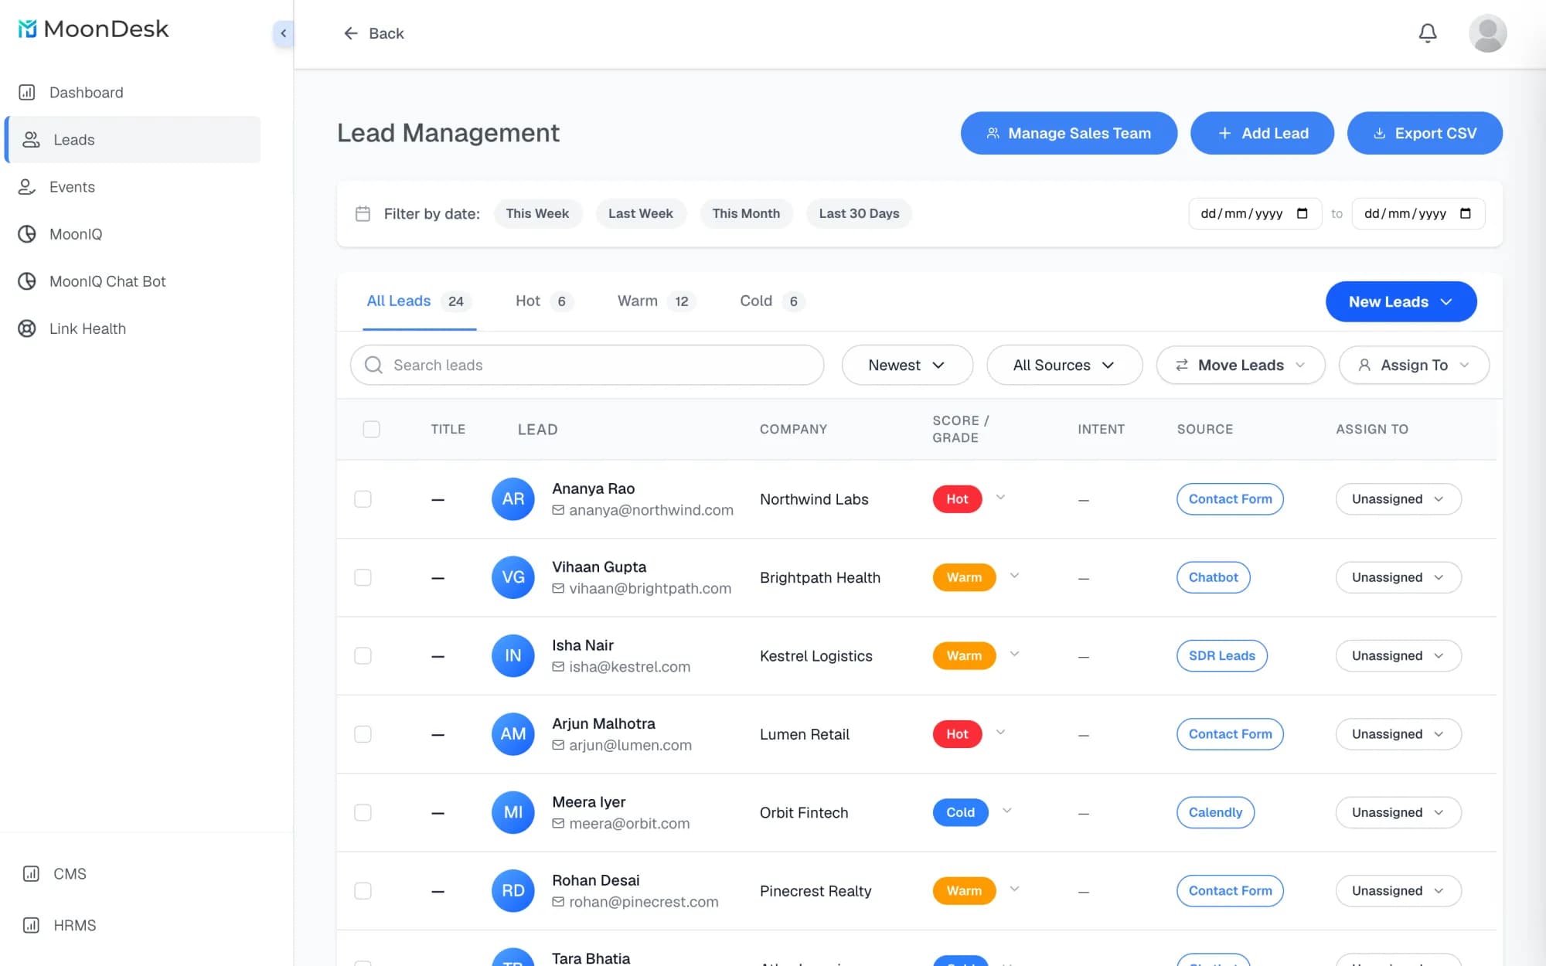Screen dimensions: 1546x966
Task: Open the end date calendar picker icon
Action: pyautogui.click(x=1466, y=213)
